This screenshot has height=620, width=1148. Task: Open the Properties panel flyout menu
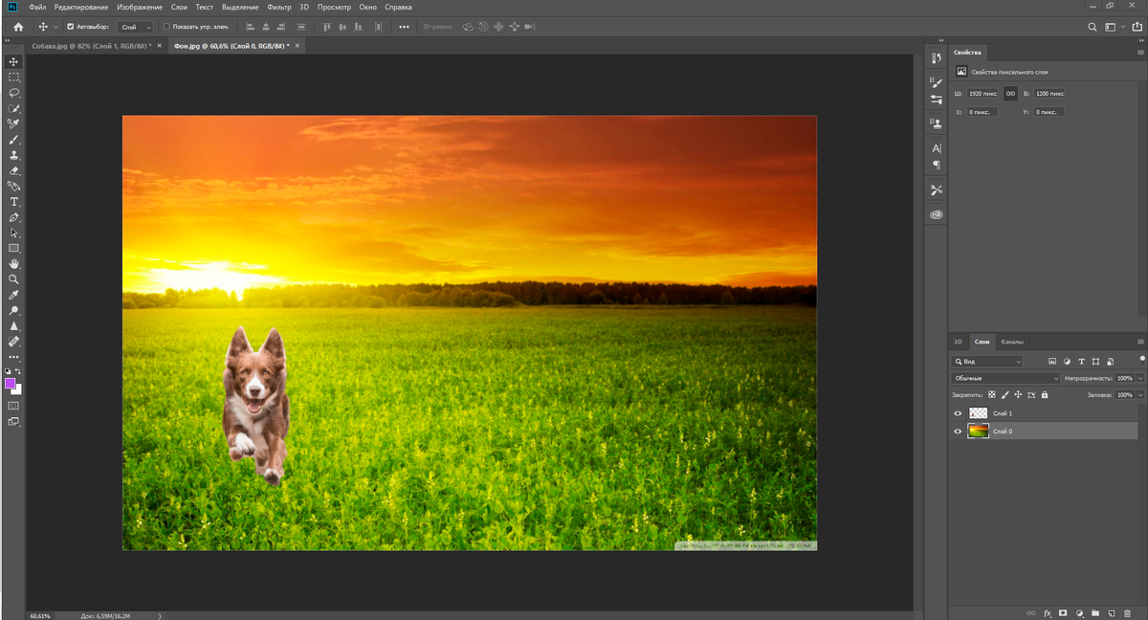click(x=1140, y=52)
